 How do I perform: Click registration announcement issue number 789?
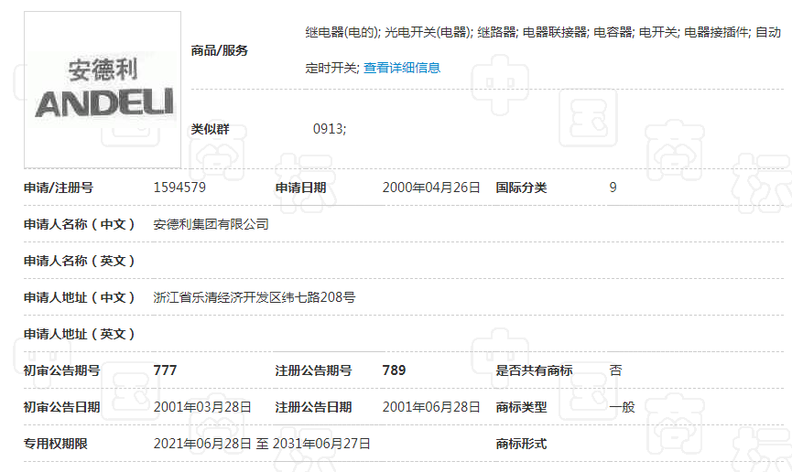[394, 370]
